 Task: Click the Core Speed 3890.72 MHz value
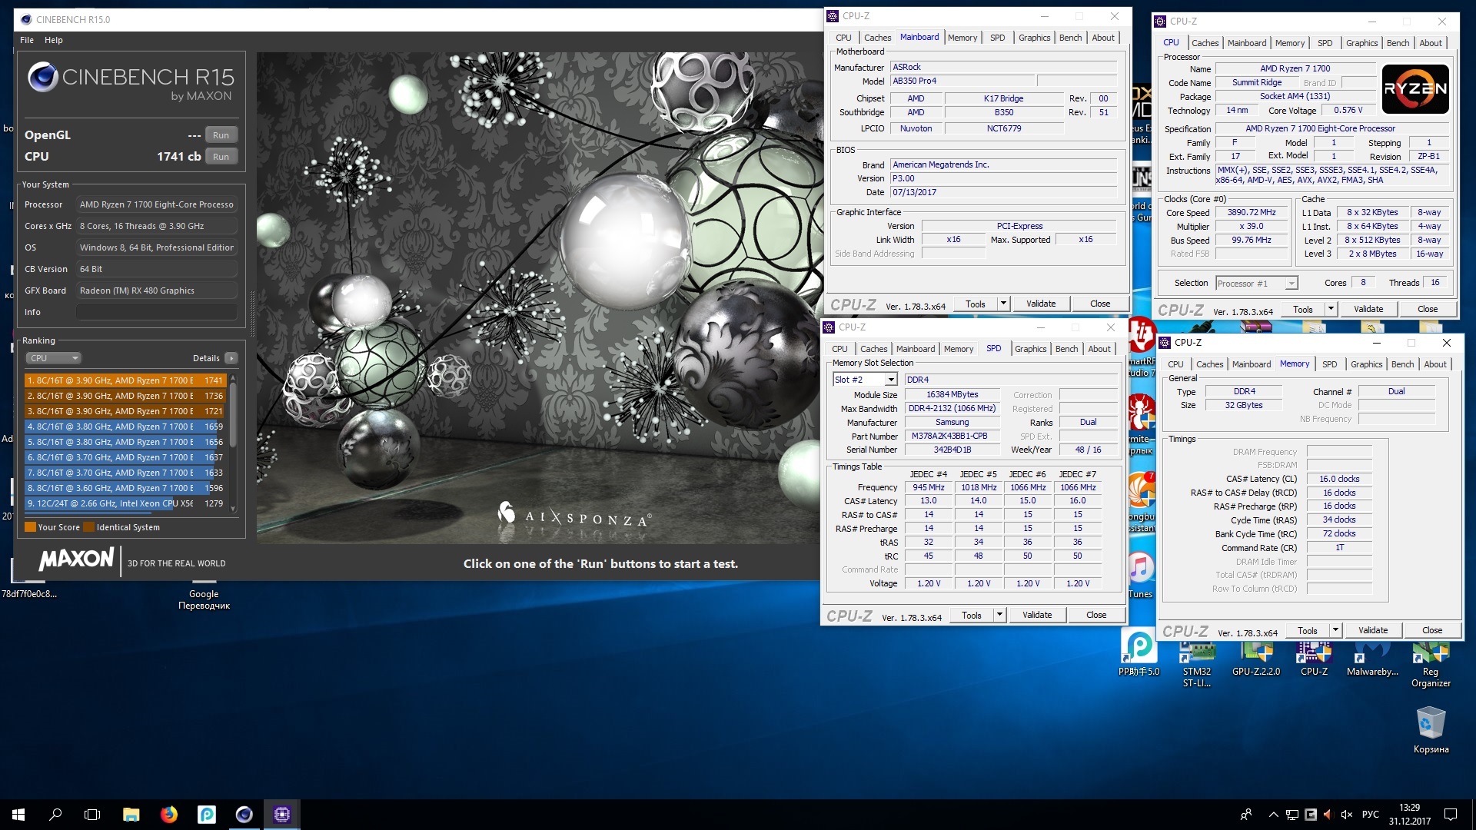[x=1252, y=213]
